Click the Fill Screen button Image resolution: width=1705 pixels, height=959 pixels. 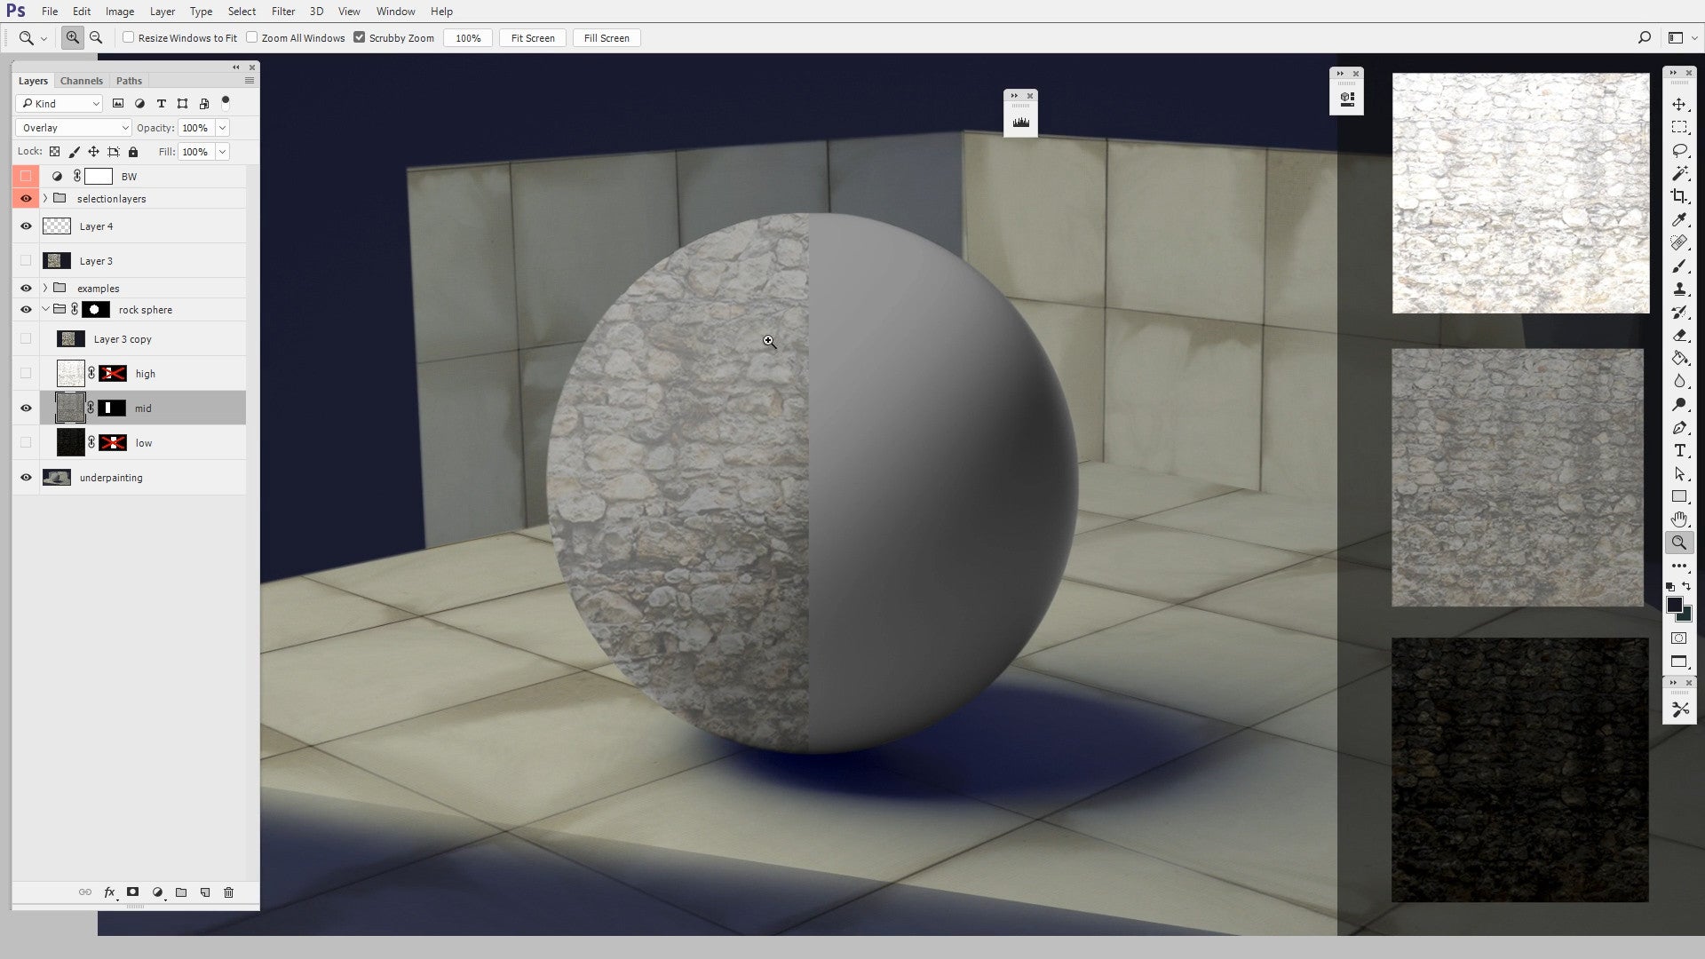tap(606, 37)
